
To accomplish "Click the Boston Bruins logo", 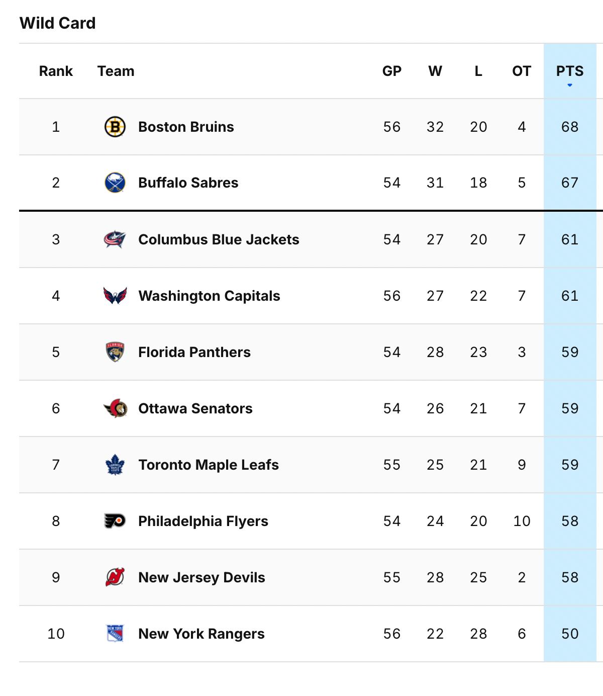I will (x=115, y=127).
